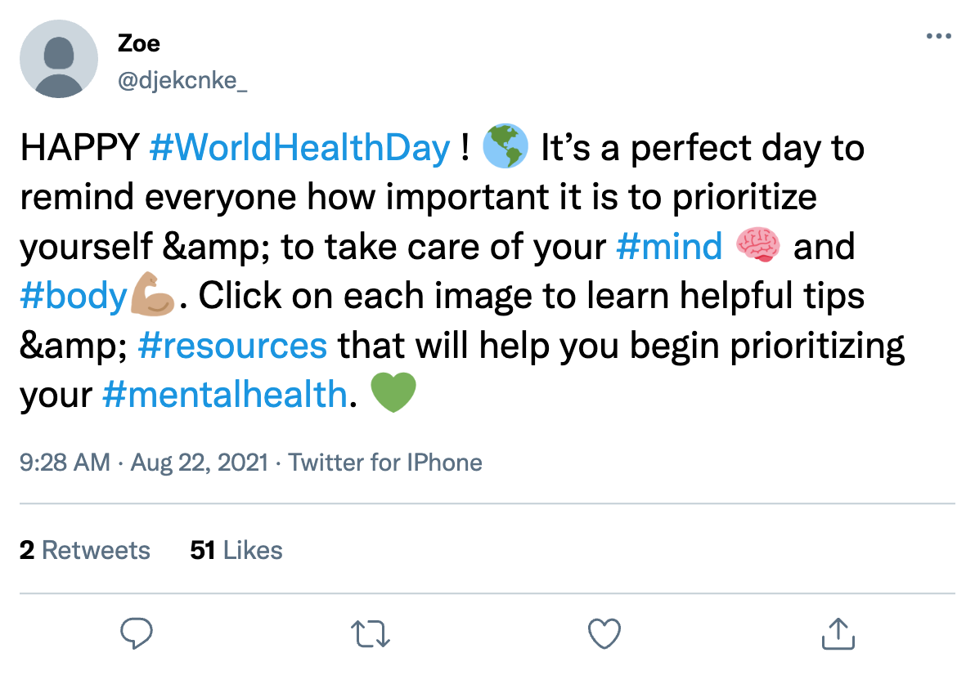Screen dimensions: 975x693
Task: Retweet using the arrows icon
Action: [371, 633]
